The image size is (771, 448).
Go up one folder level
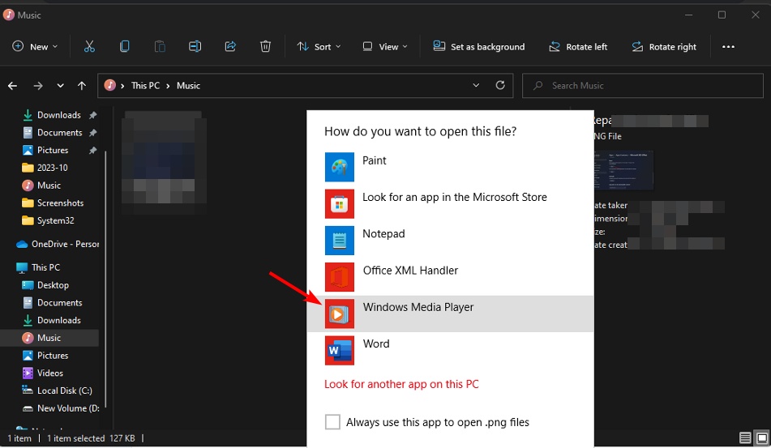(82, 86)
